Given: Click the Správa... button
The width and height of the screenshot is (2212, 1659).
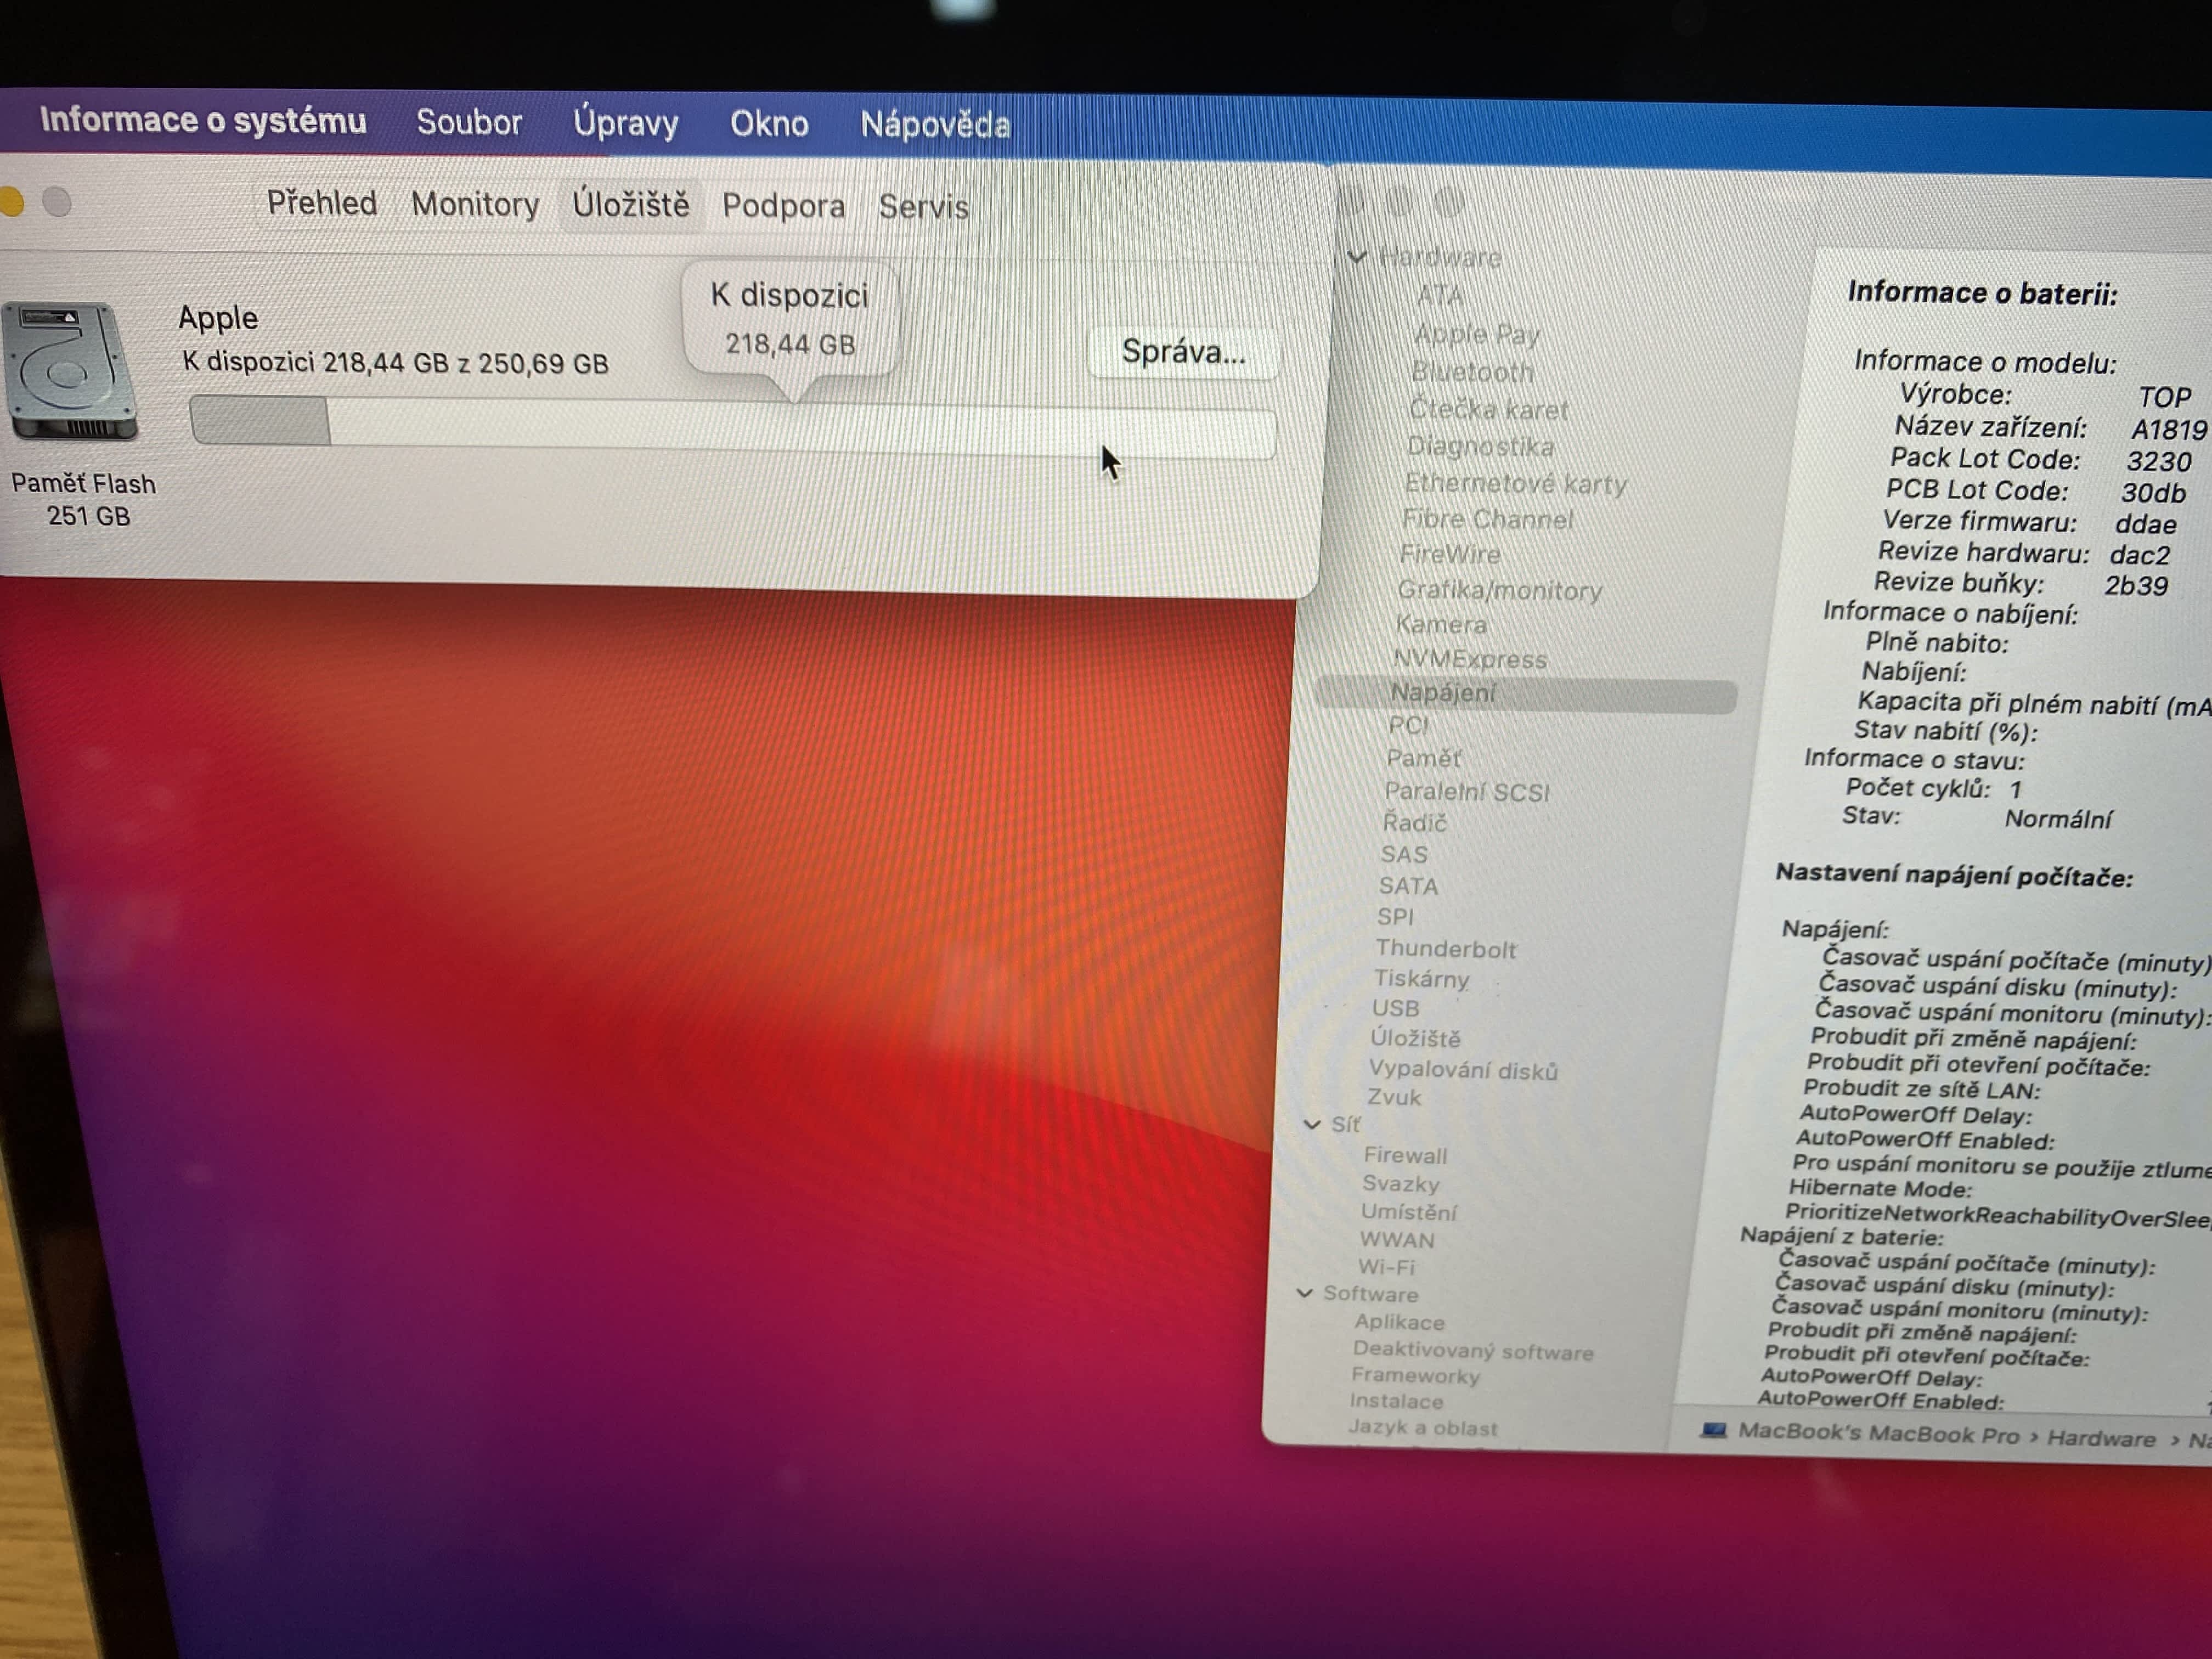Looking at the screenshot, I should [1183, 352].
